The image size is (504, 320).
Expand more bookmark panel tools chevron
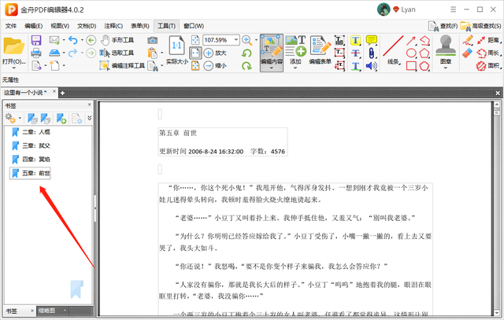pos(89,118)
